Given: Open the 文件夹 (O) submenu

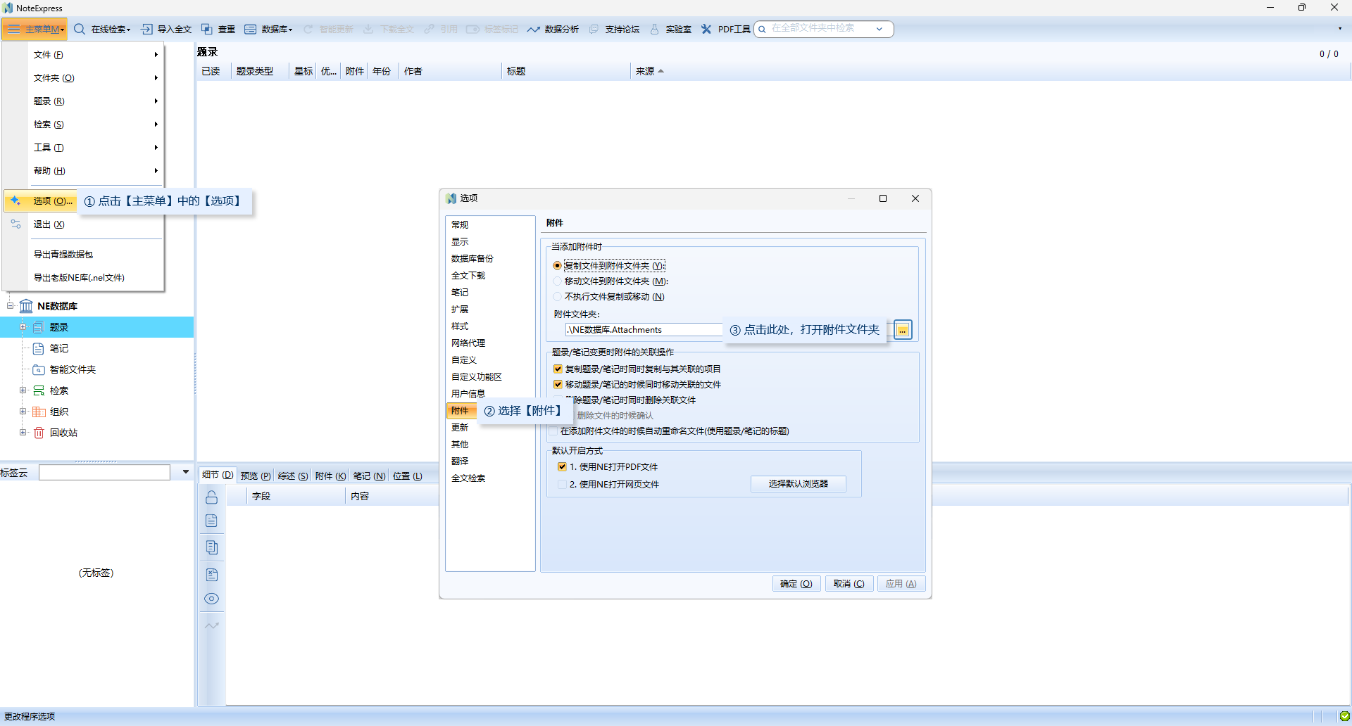Looking at the screenshot, I should pyautogui.click(x=95, y=78).
